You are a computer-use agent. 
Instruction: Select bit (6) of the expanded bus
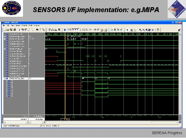point(12,83)
